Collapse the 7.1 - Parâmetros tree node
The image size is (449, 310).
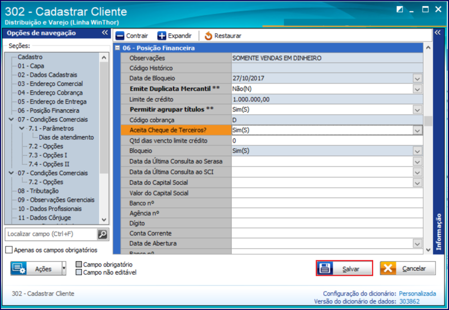pyautogui.click(x=22, y=128)
